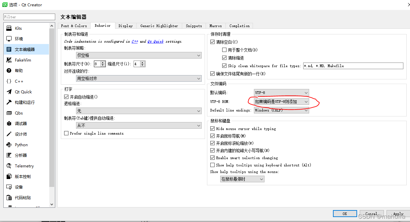410x222 pixels.
Task: Click the Cancel button
Action: pyautogui.click(x=371, y=214)
